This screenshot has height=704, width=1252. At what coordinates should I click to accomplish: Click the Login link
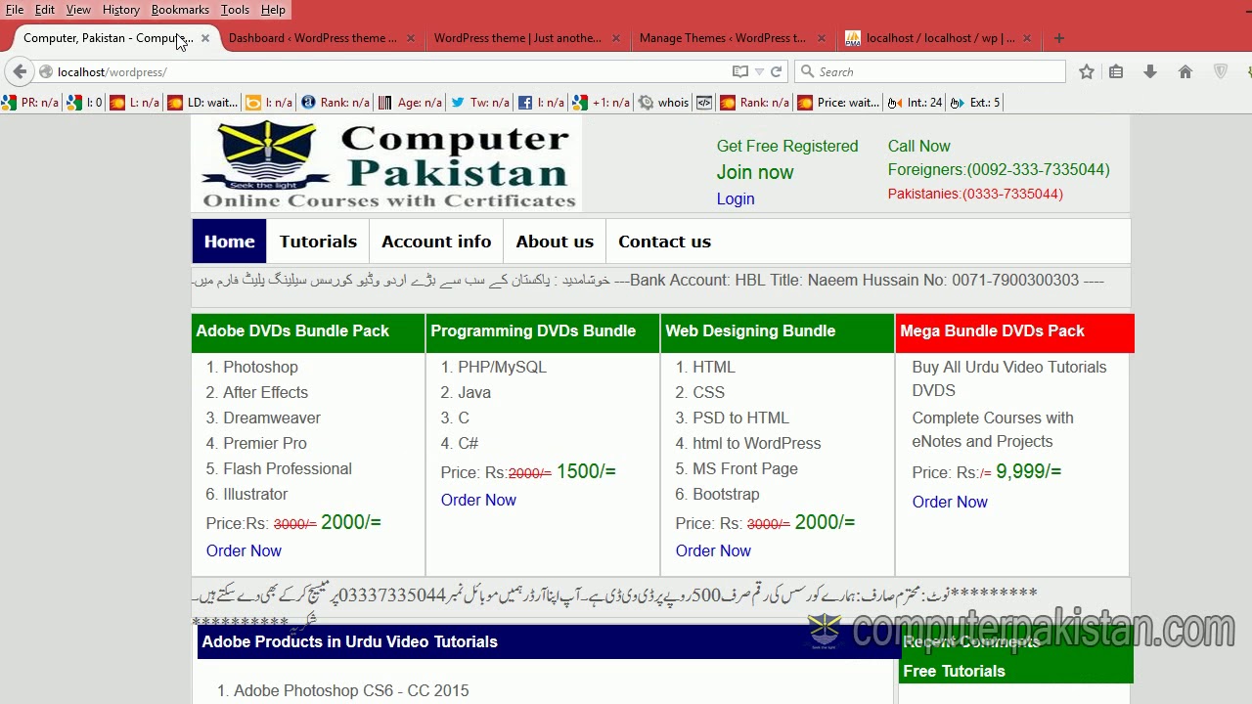click(736, 198)
